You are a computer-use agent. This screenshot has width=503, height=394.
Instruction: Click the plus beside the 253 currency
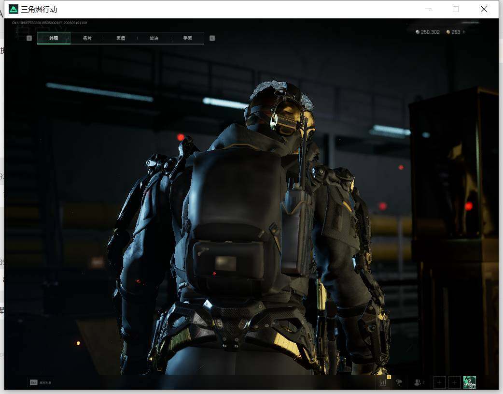point(464,32)
